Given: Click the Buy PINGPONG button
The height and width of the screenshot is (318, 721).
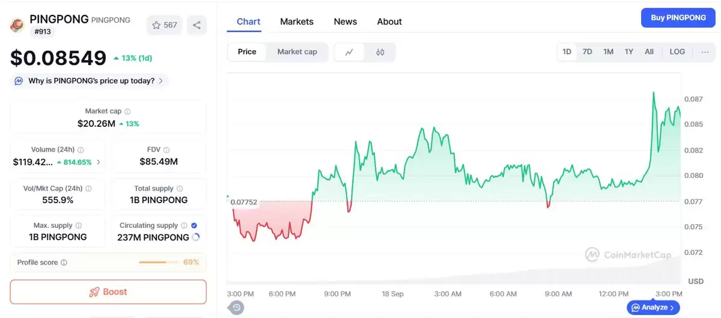Looking at the screenshot, I should coord(678,18).
